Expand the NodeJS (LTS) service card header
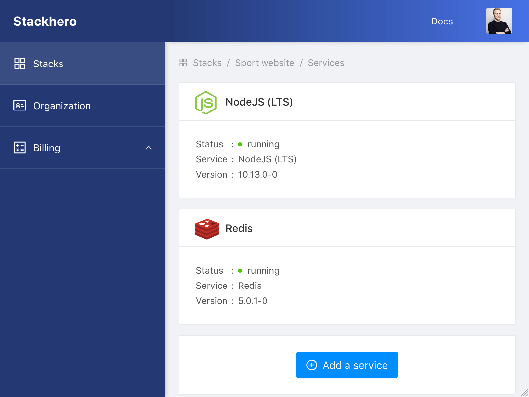This screenshot has width=529, height=397. click(x=259, y=102)
